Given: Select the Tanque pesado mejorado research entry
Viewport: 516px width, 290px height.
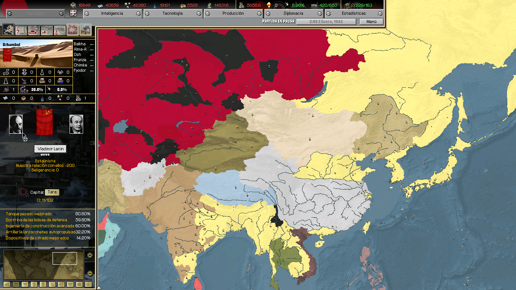Looking at the screenshot, I should (x=29, y=214).
